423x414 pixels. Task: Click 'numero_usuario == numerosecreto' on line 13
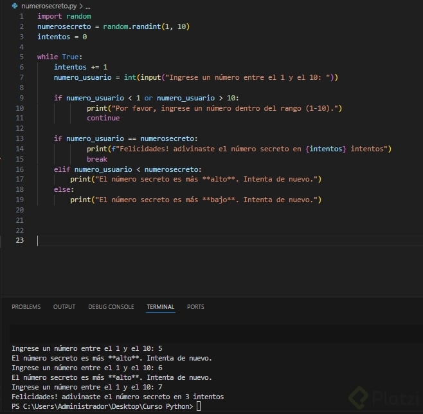[x=130, y=138]
